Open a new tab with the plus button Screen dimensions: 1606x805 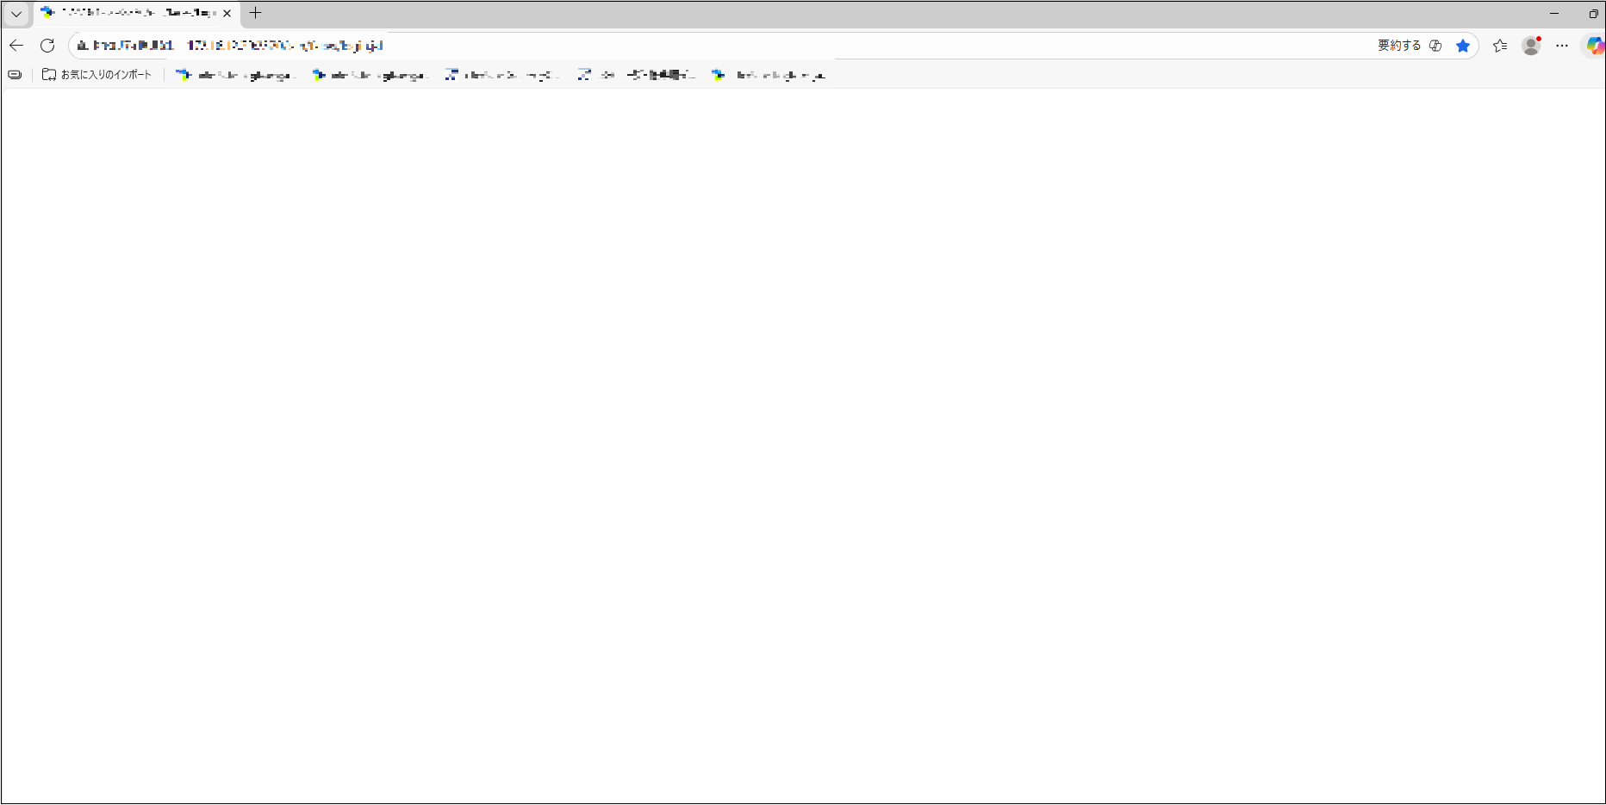point(255,13)
